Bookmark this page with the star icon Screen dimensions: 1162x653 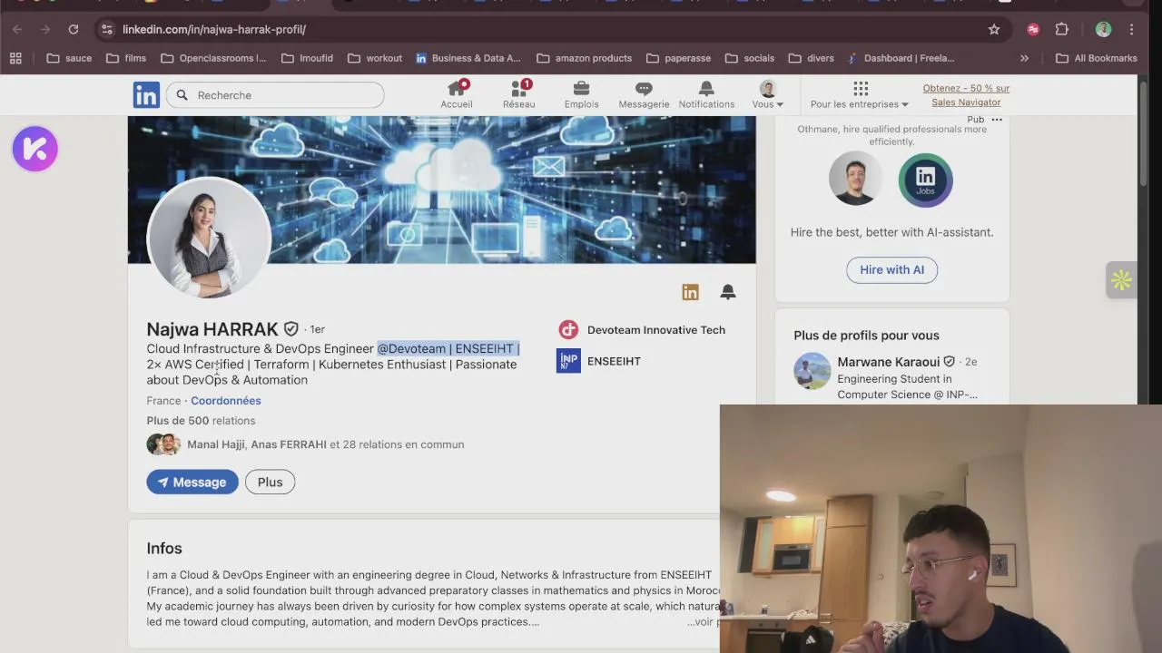click(994, 29)
